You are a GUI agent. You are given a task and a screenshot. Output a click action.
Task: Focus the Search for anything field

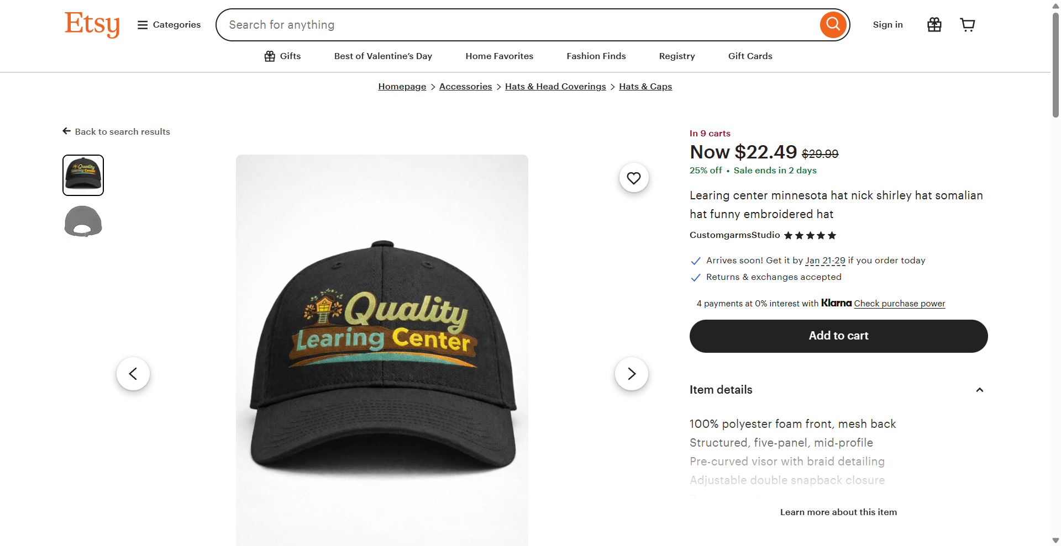coord(519,25)
